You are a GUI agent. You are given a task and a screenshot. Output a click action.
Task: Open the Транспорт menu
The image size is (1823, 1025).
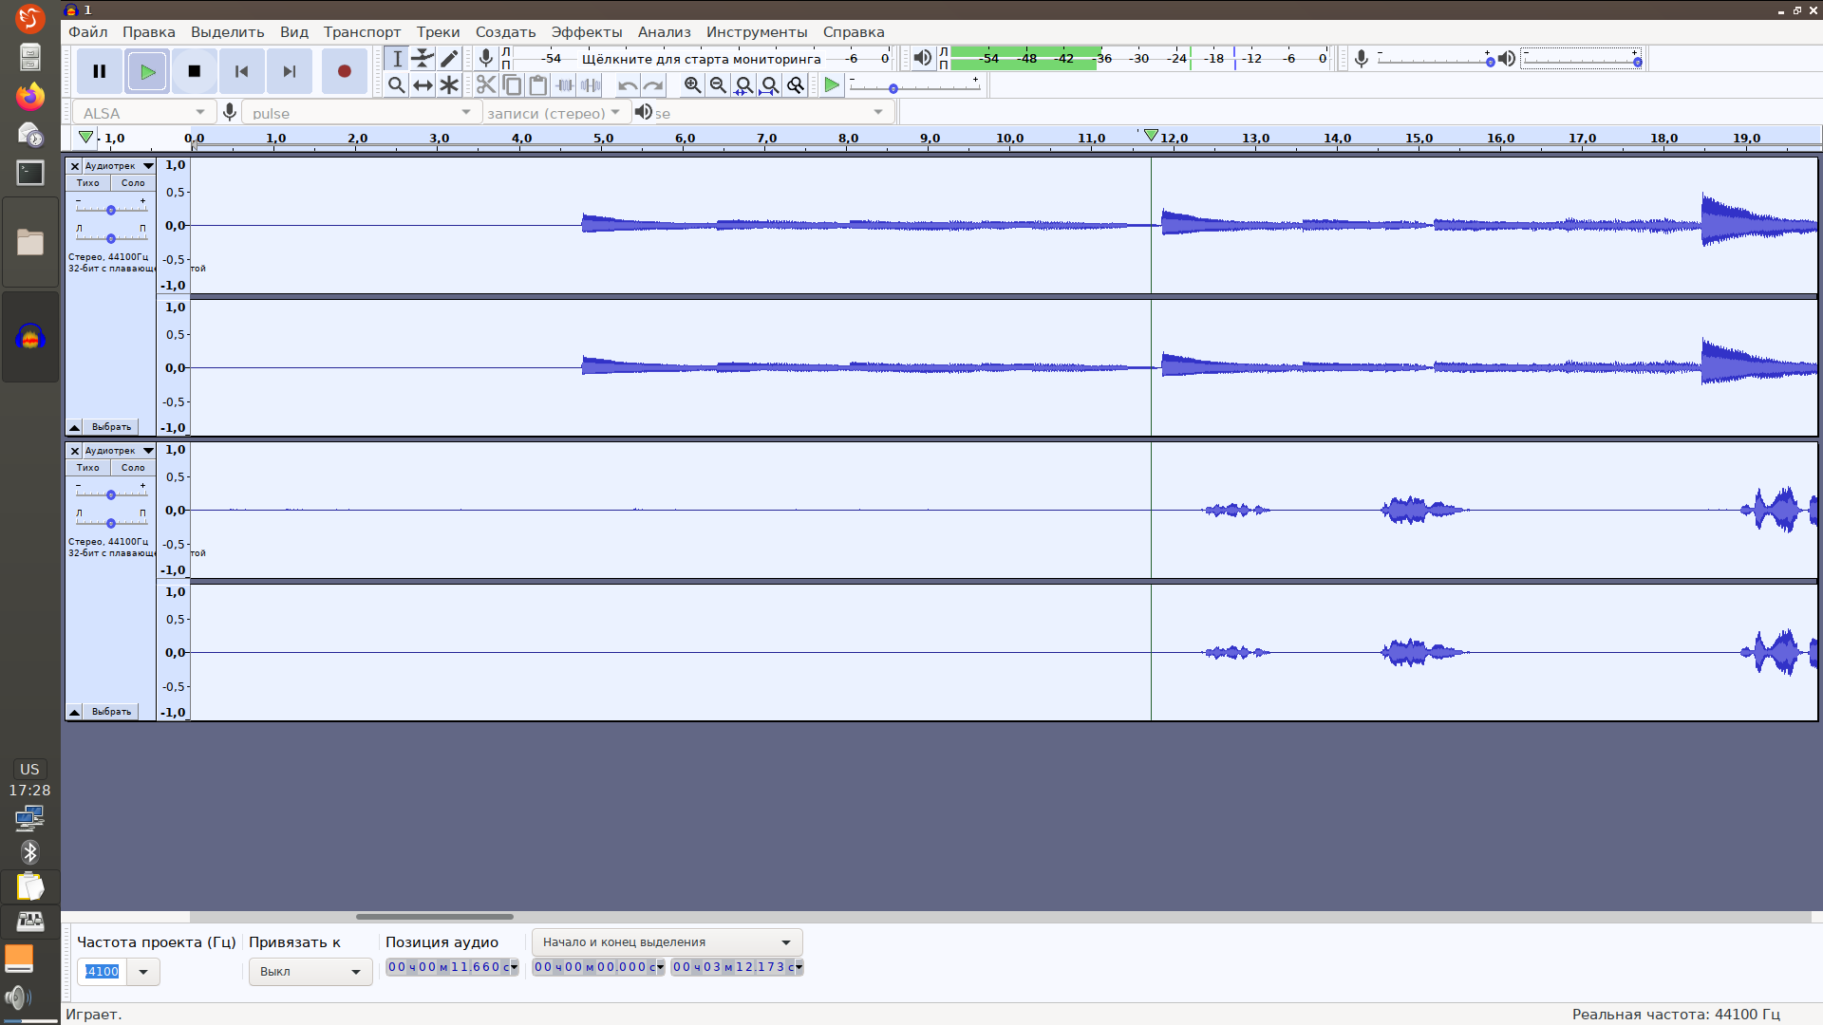(x=362, y=32)
